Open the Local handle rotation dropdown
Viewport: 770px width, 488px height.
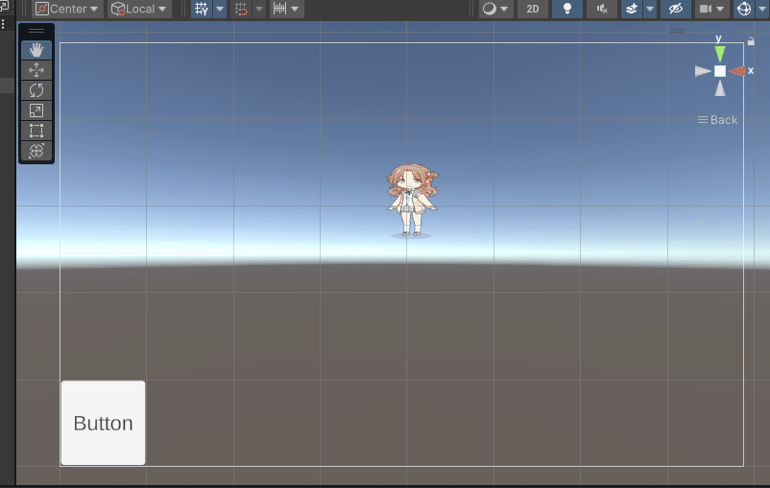click(x=139, y=9)
